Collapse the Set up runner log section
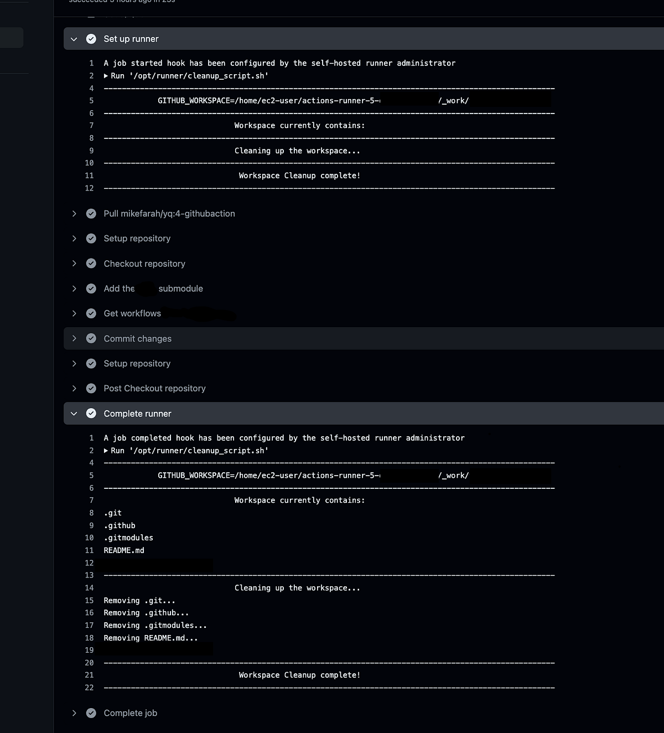This screenshot has width=664, height=733. [x=74, y=39]
